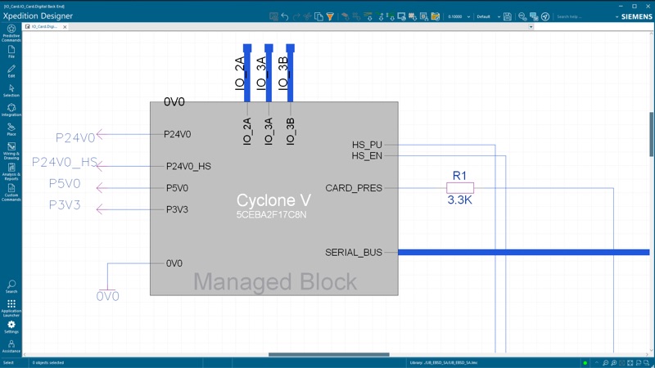Select the SERIAL_BUS pin label
655x368 pixels.
[354, 253]
